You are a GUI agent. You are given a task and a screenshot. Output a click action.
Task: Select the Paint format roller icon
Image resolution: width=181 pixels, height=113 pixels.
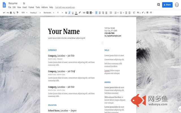tap(18, 13)
